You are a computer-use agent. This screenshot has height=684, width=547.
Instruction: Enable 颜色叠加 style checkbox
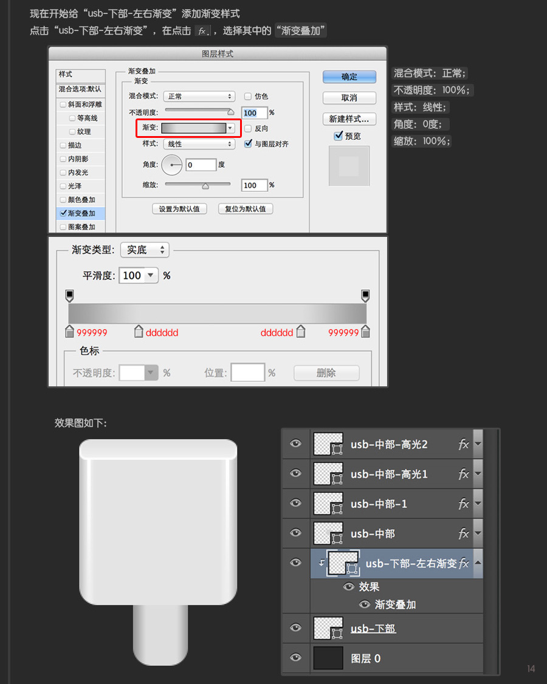tap(63, 200)
